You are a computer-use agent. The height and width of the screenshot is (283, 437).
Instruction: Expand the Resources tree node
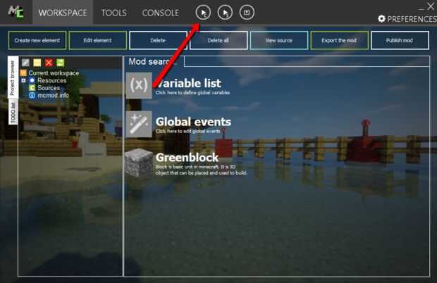[23, 80]
